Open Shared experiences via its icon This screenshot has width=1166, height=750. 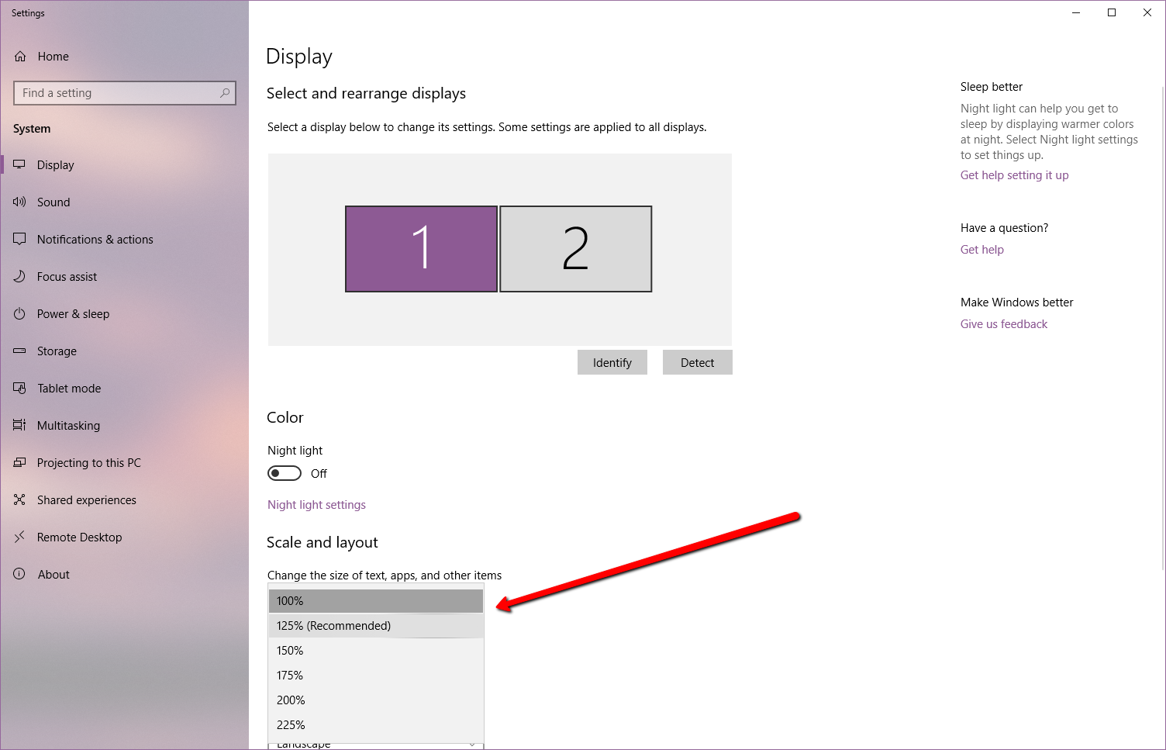[x=19, y=500]
